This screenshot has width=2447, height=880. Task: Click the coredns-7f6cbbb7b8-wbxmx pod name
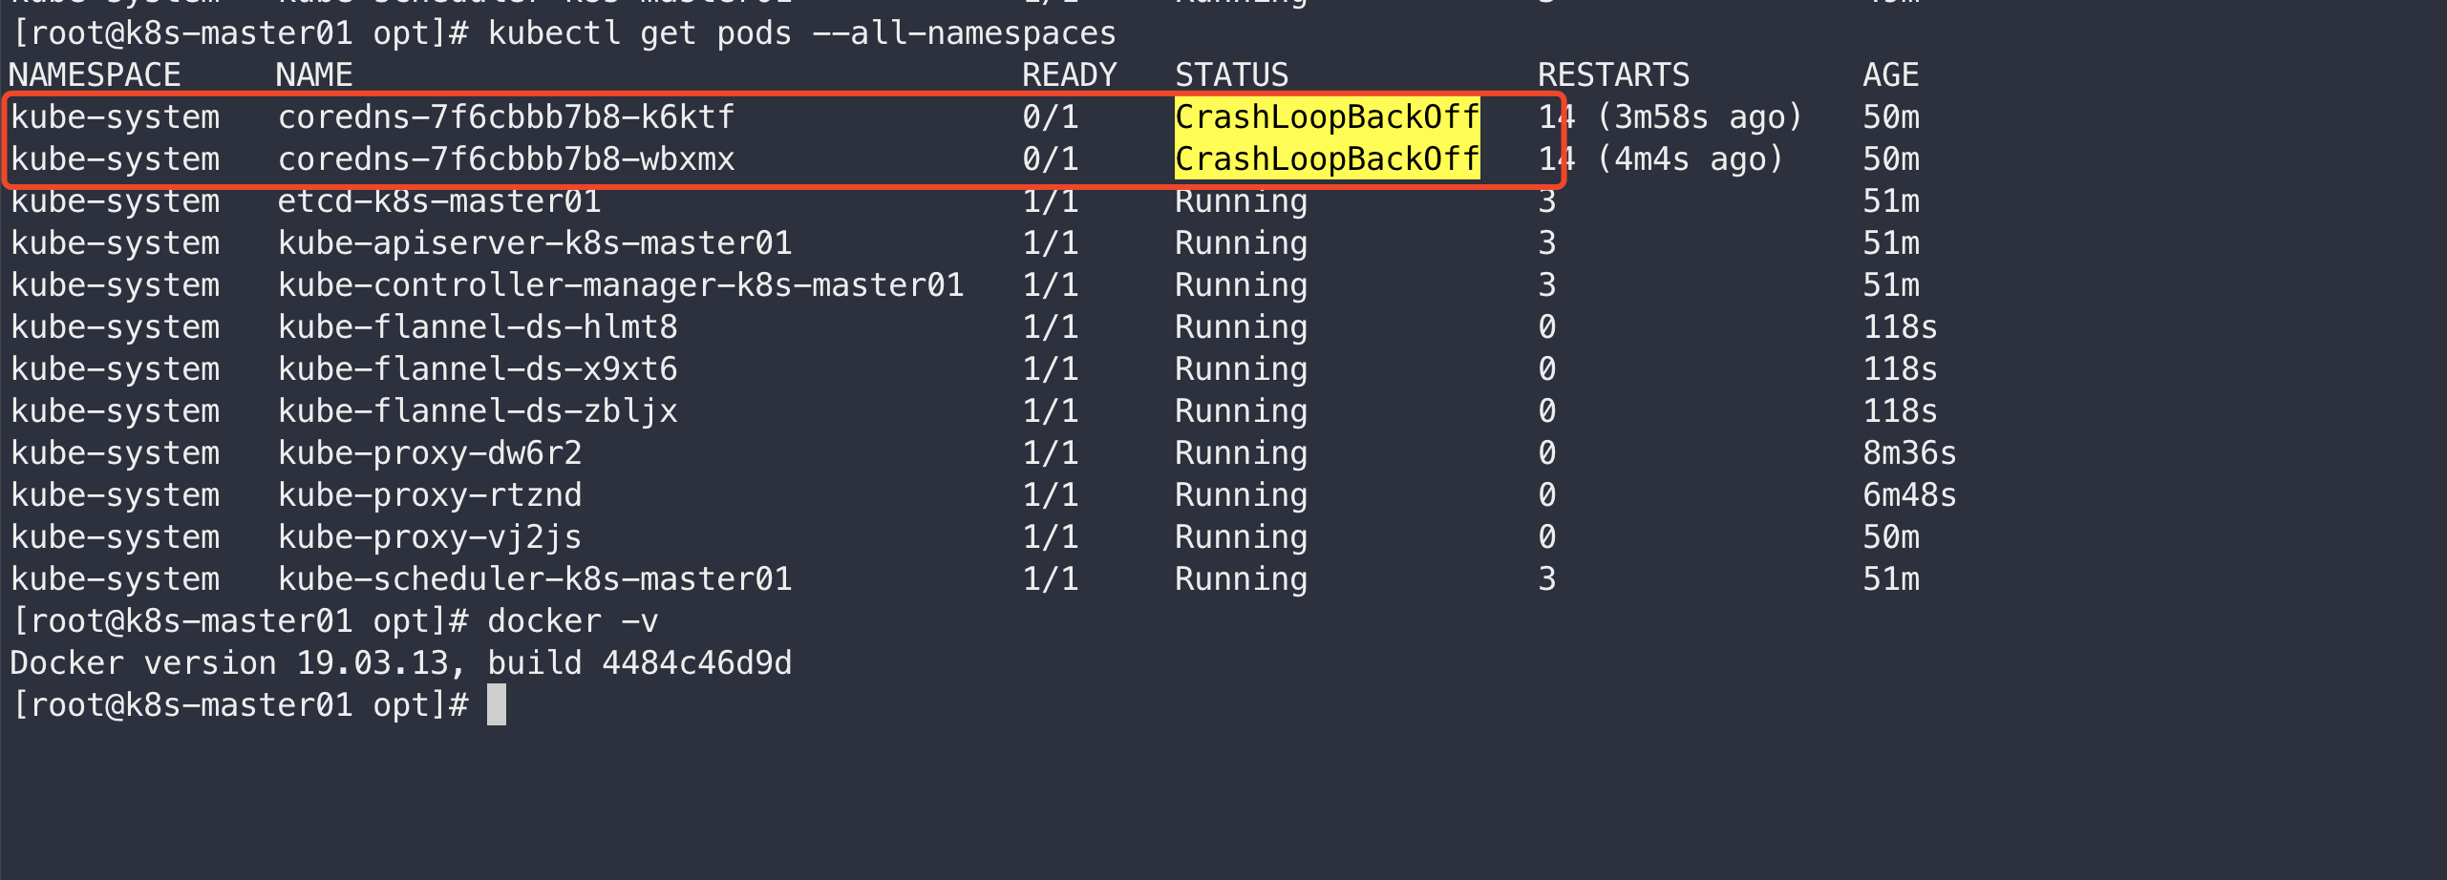505,159
